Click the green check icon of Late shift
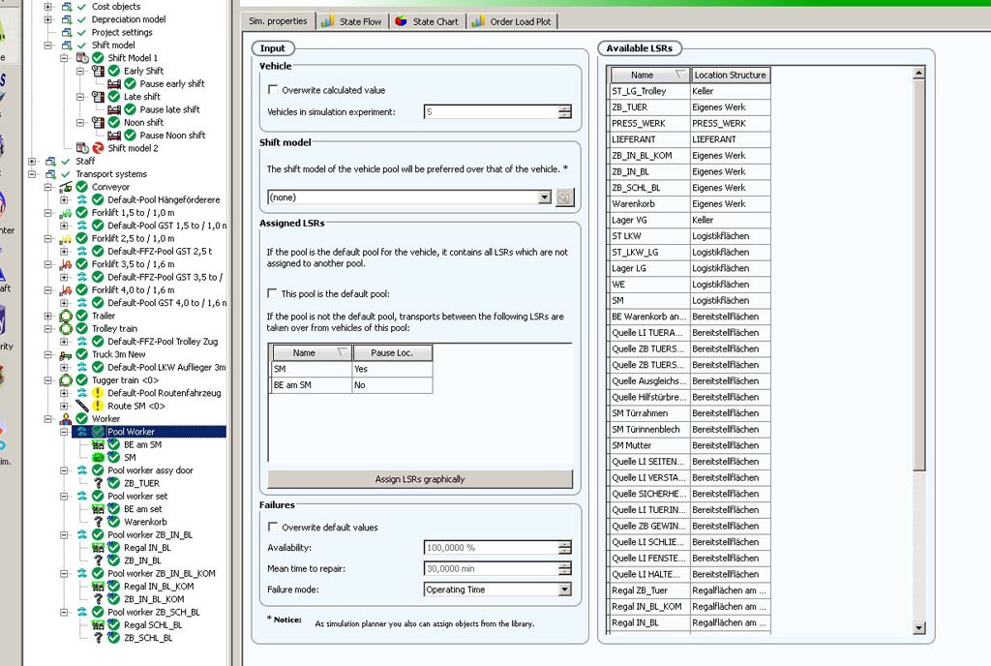The width and height of the screenshot is (991, 666). point(114,97)
